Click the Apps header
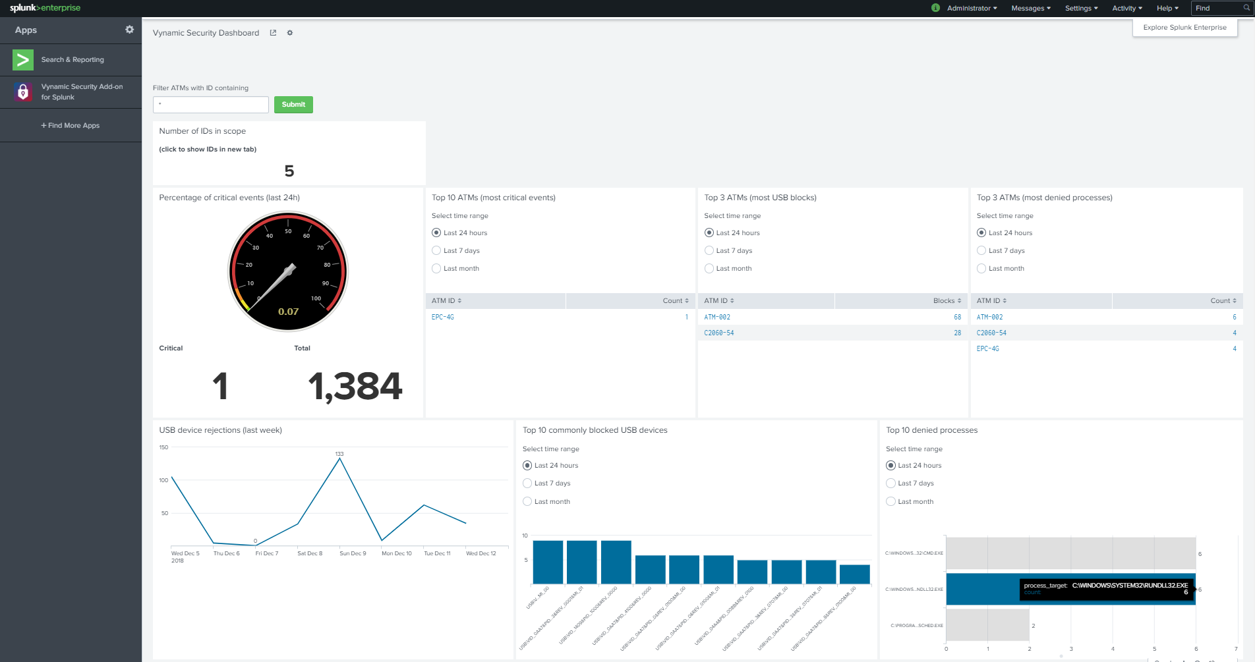This screenshot has height=662, width=1255. (x=26, y=30)
